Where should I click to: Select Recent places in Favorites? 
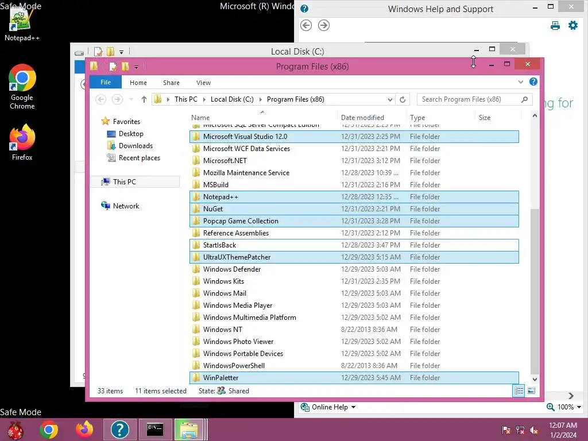139,158
